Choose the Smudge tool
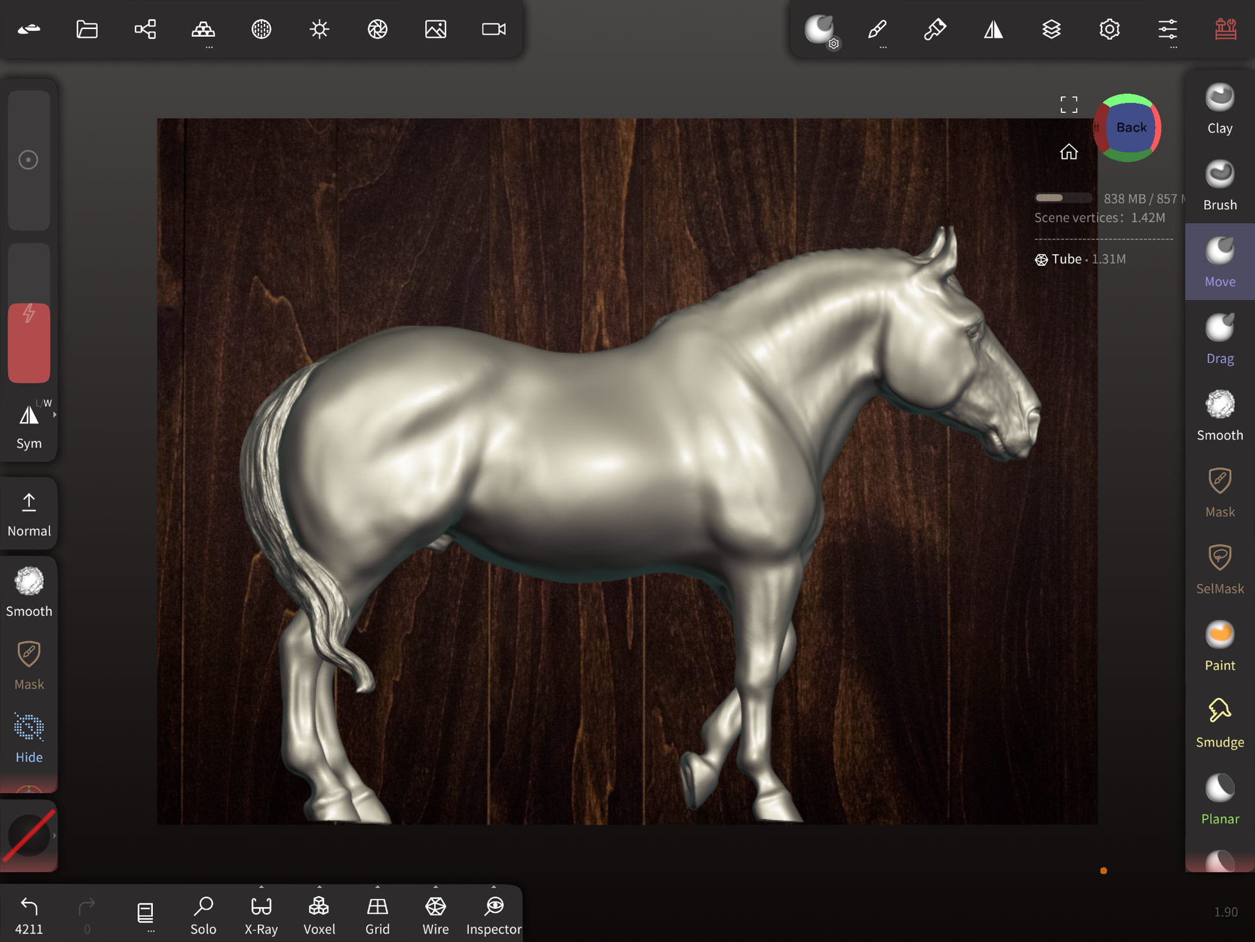Image resolution: width=1255 pixels, height=942 pixels. coord(1219,723)
